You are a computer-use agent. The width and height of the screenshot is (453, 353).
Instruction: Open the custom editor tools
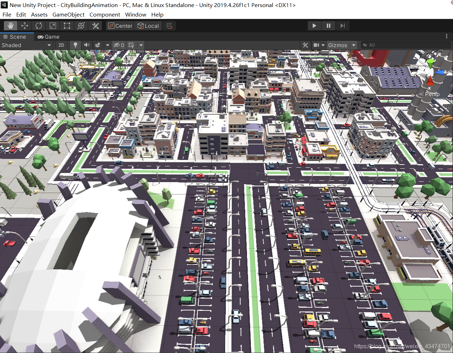95,26
